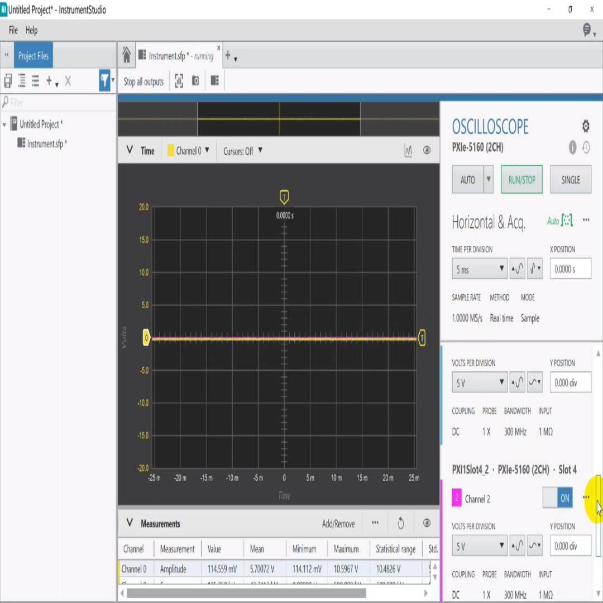Screen dimensions: 603x603
Task: Open the add item dropdown in Project Files
Action: [x=52, y=81]
